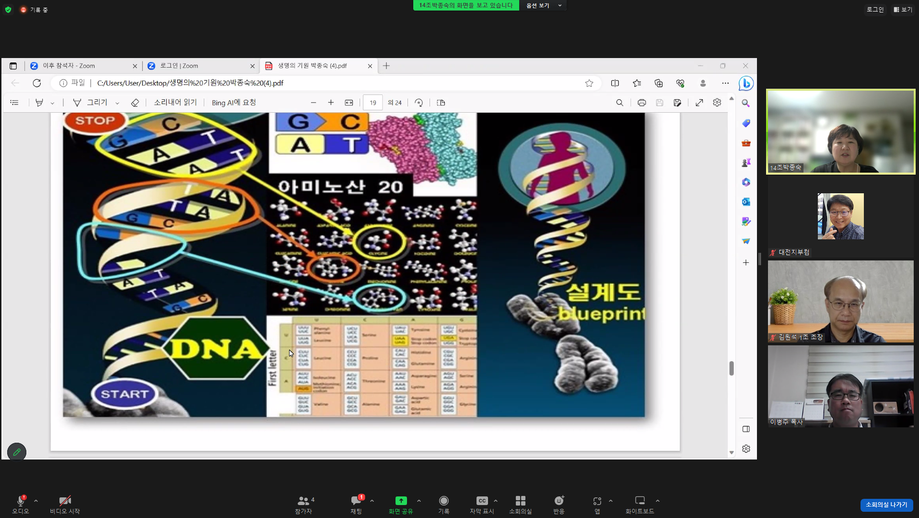Viewport: 919px width, 518px height.
Task: Open the Edge profile icon
Action: (703, 83)
